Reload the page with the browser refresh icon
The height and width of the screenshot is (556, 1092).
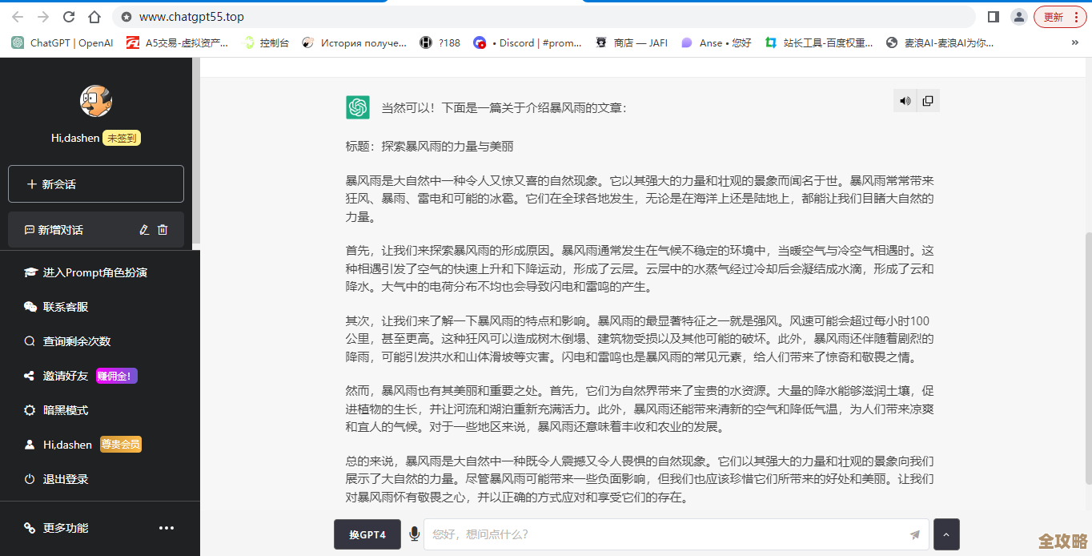(x=68, y=15)
